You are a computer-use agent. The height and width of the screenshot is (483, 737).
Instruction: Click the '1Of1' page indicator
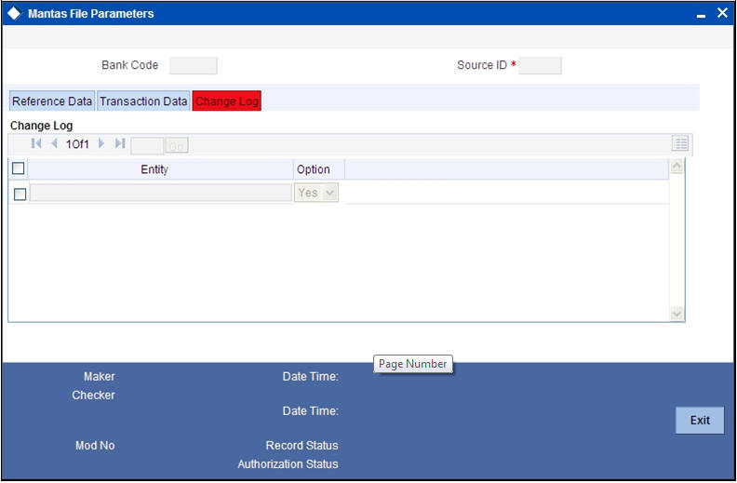click(77, 143)
